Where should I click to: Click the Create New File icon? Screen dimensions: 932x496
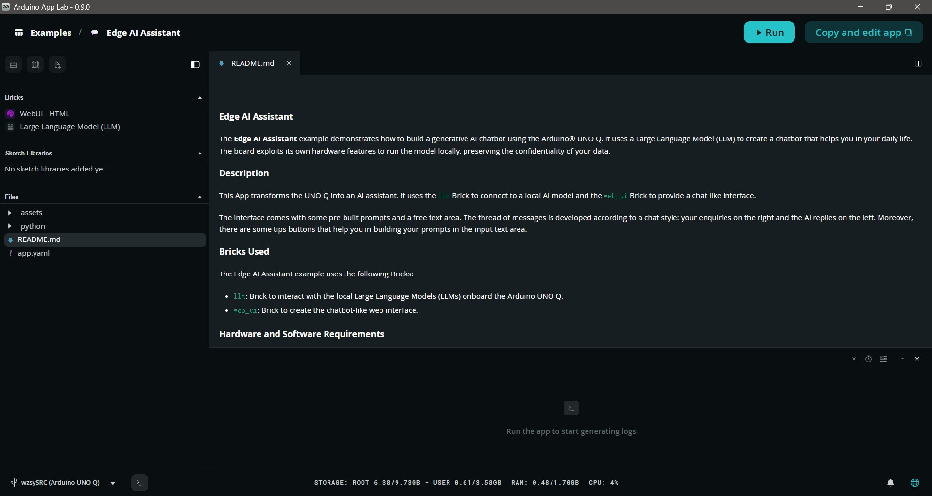click(57, 65)
